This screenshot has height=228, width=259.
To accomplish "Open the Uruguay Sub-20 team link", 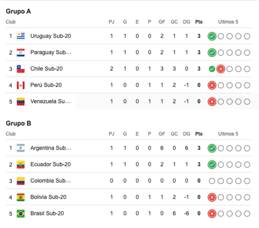I will pyautogui.click(x=51, y=36).
